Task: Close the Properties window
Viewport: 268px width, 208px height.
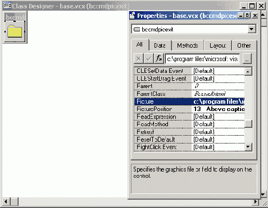Action: tap(255, 16)
